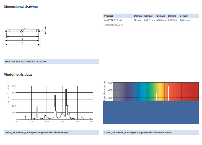The width and height of the screenshot is (202, 145).
Task: Click the 700 x-axis label on B/W chart
Action: point(78,121)
